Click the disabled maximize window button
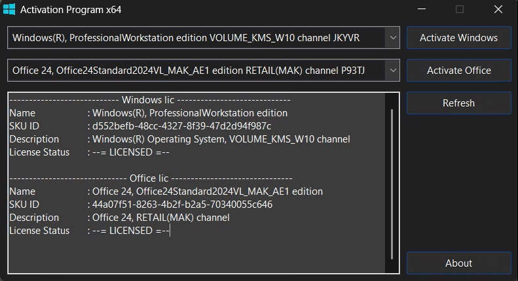This screenshot has height=281, width=518. [460, 9]
